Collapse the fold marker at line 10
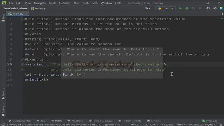 click(22, 64)
